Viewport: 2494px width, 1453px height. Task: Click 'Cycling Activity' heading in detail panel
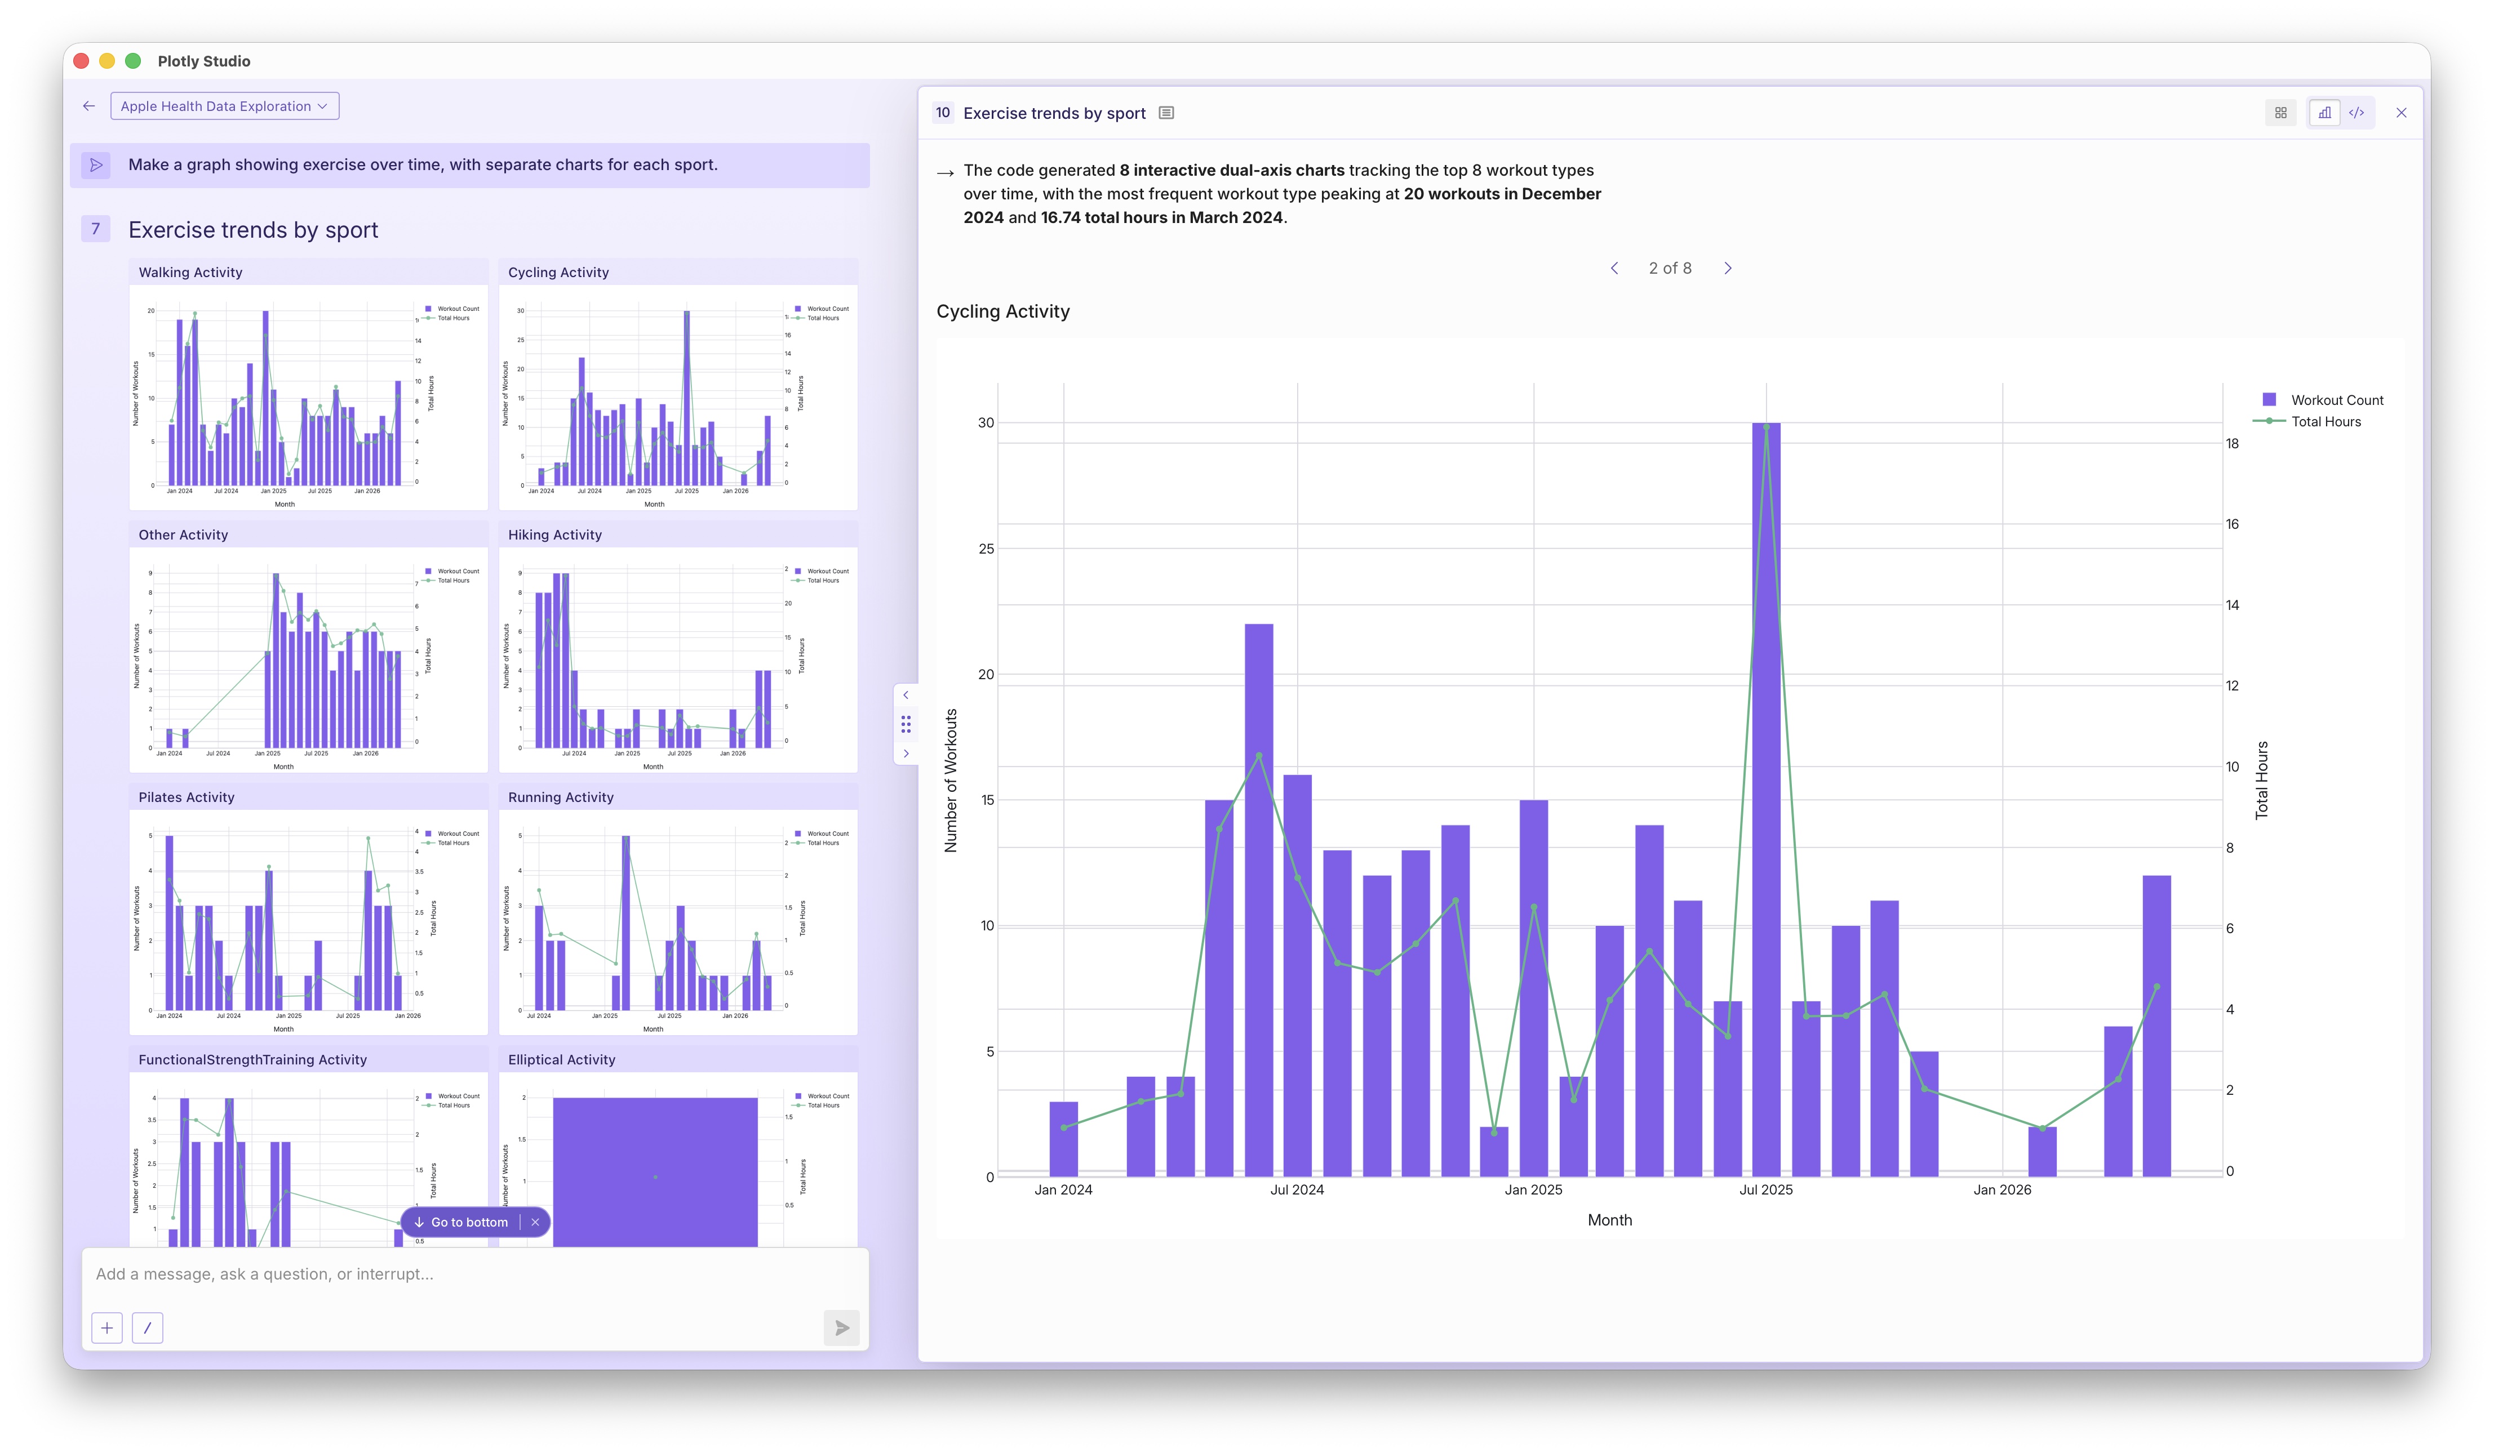tap(1002, 311)
